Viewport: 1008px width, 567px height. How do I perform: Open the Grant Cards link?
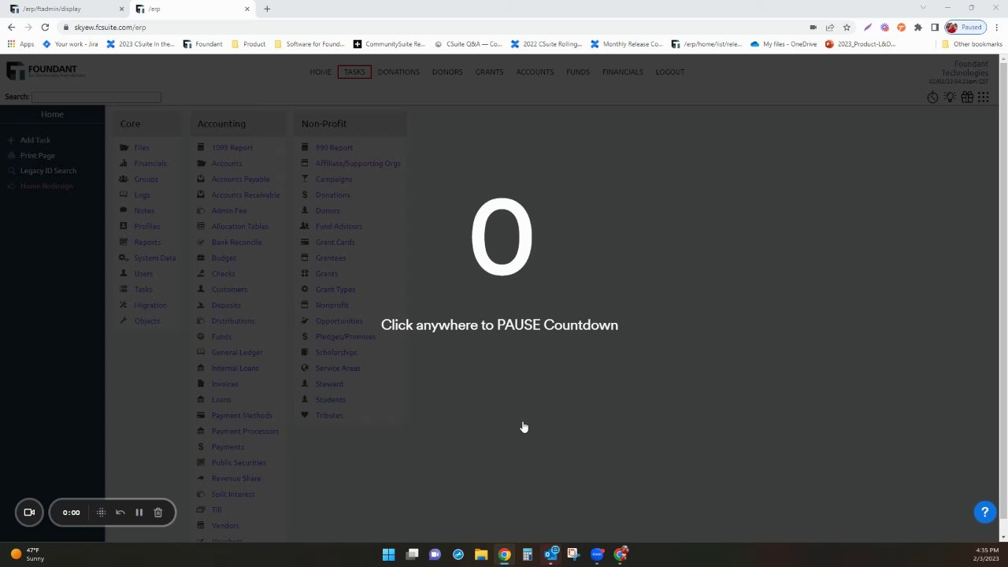pyautogui.click(x=335, y=242)
